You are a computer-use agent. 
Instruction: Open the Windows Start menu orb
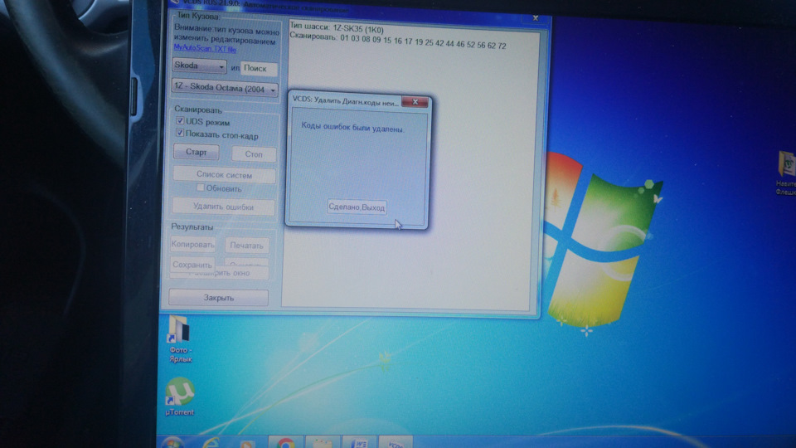[173, 443]
